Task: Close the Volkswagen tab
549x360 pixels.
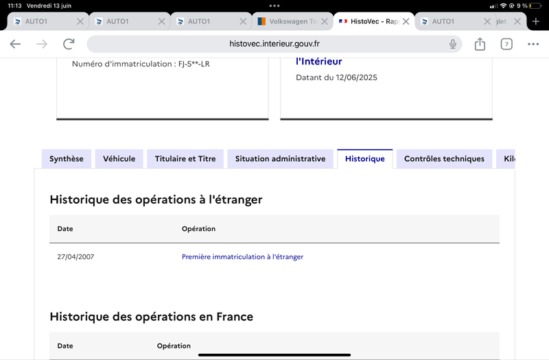Action: pyautogui.click(x=325, y=21)
